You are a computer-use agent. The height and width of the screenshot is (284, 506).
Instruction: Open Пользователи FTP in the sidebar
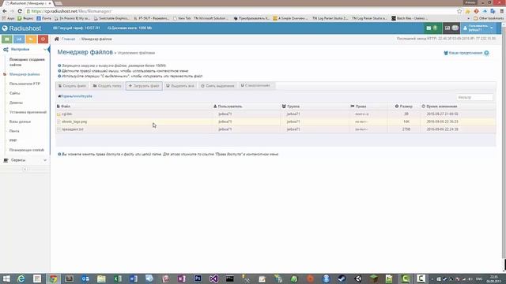coord(25,84)
